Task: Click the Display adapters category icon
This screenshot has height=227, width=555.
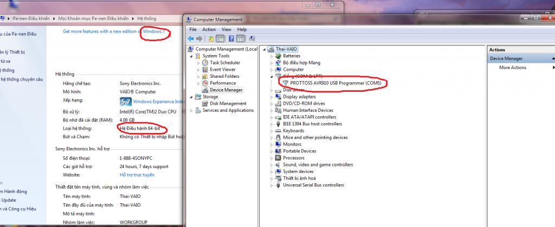Action: pyautogui.click(x=278, y=97)
